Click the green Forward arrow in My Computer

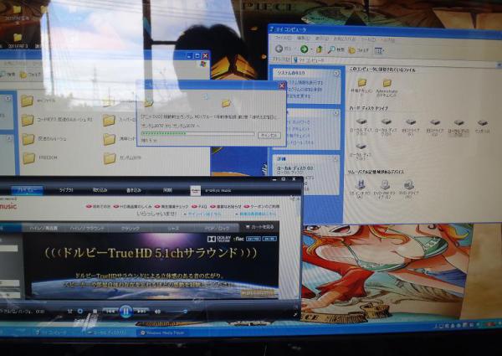(304, 49)
